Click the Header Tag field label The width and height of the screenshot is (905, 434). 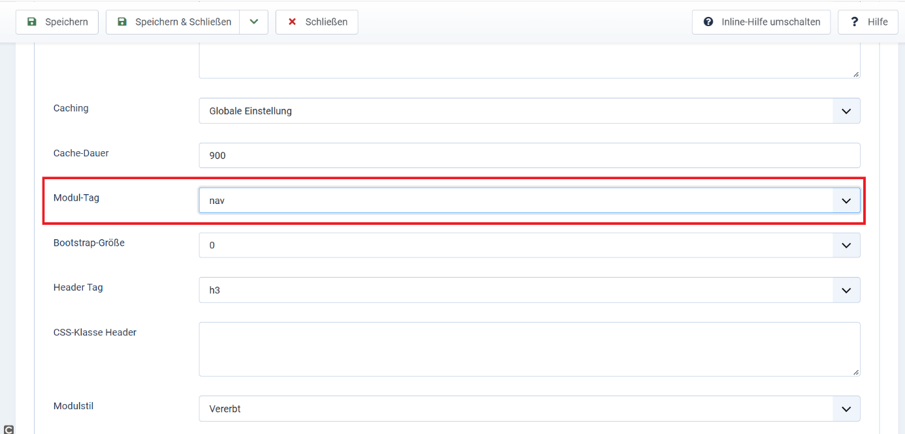[x=78, y=287]
